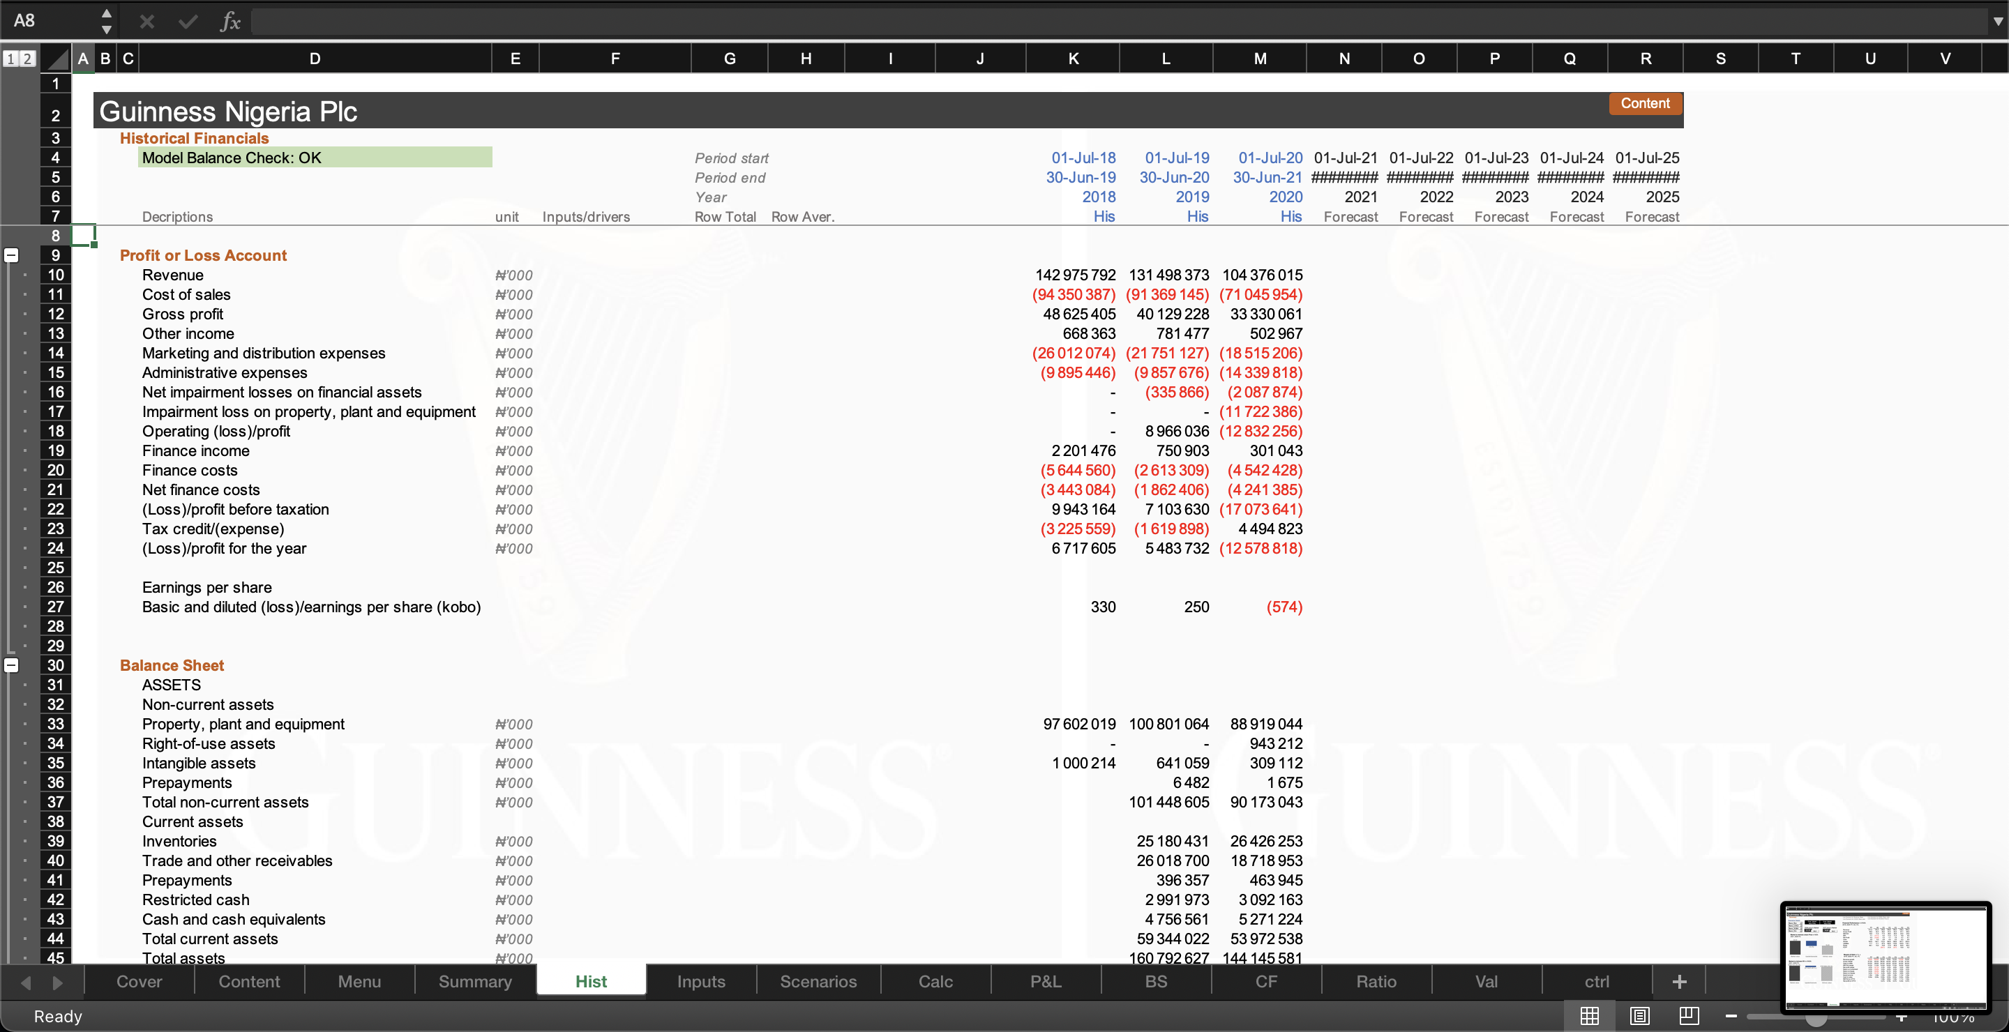Select the Cost of sales label
This screenshot has height=1032, width=2009.
tap(186, 294)
